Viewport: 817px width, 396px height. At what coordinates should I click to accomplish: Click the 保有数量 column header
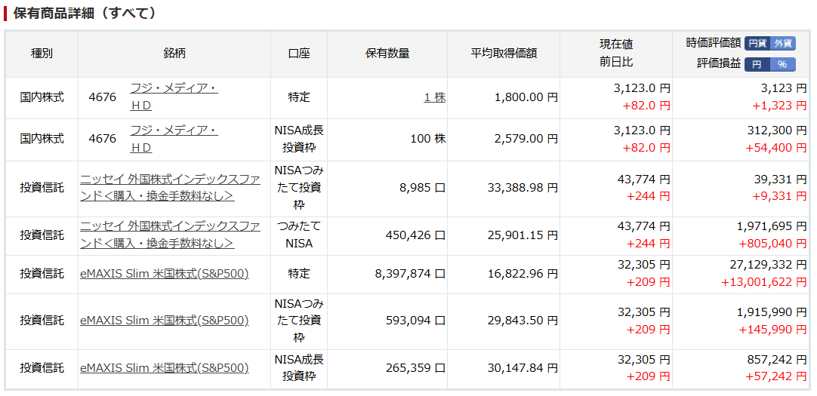tap(387, 54)
